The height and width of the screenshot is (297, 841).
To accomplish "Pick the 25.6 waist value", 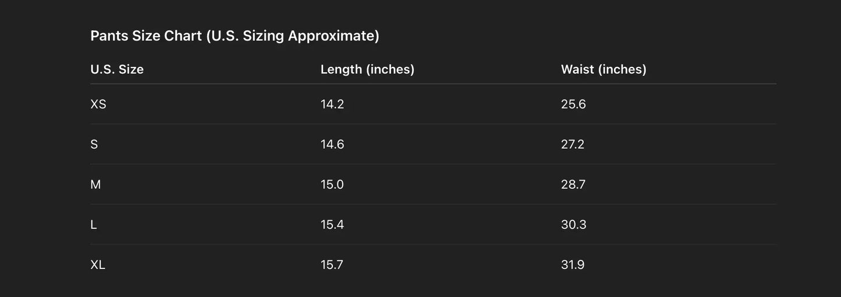I will click(573, 105).
